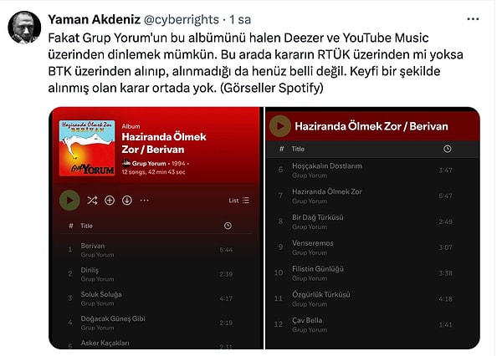Click the Yaman Akdeniz display name
This screenshot has height=356, width=502.
(94, 19)
